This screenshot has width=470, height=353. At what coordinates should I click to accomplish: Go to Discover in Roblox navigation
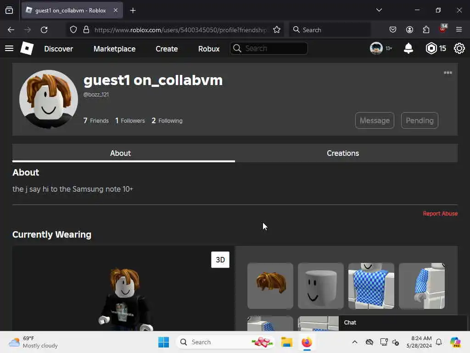(x=58, y=49)
